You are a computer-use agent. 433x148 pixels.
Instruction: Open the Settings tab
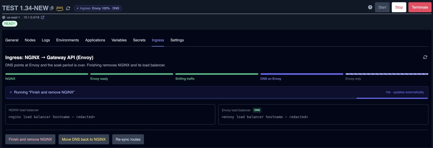tap(177, 40)
